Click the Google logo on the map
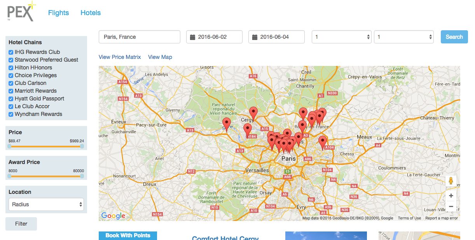475x240 pixels. [x=113, y=216]
